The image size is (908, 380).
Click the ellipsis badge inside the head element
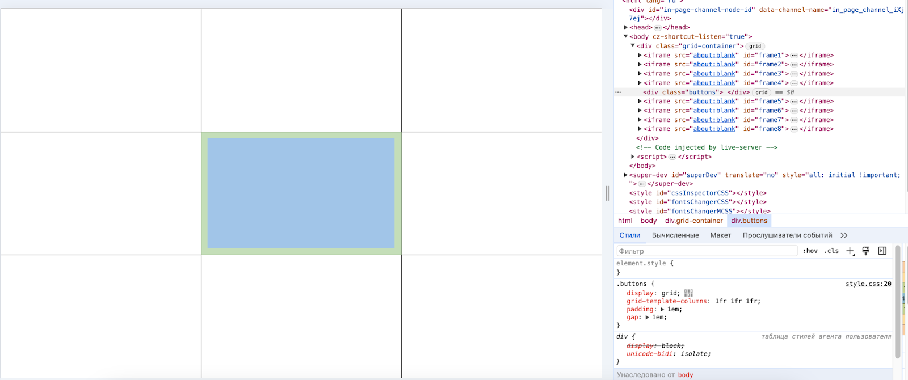[x=658, y=28]
